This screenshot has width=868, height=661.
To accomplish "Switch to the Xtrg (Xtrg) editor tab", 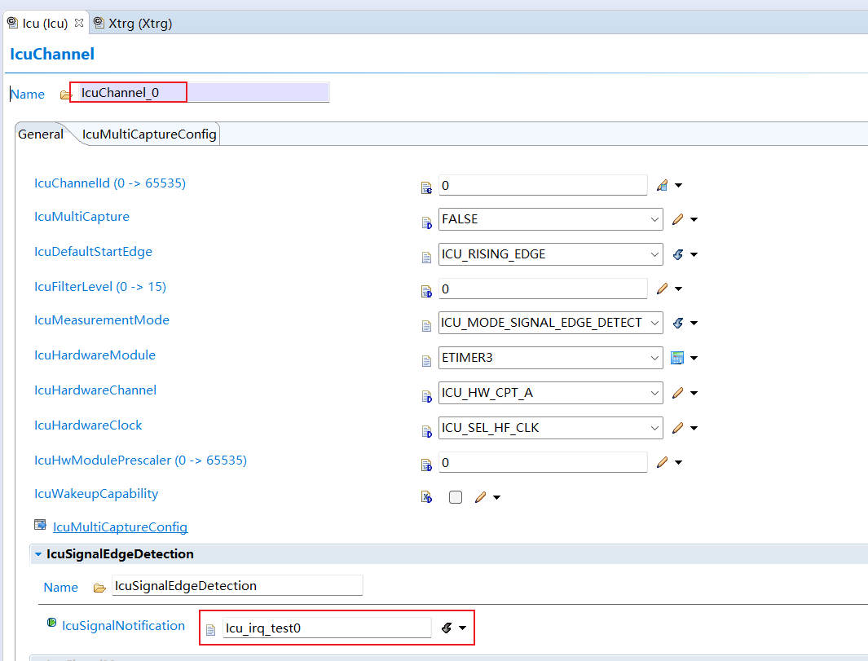I will click(139, 24).
